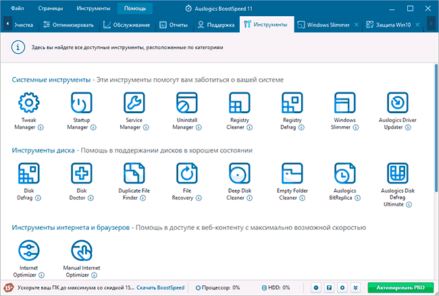439x296 pixels.
Task: Close the Windows Slimmer tab
Action: pos(357,24)
